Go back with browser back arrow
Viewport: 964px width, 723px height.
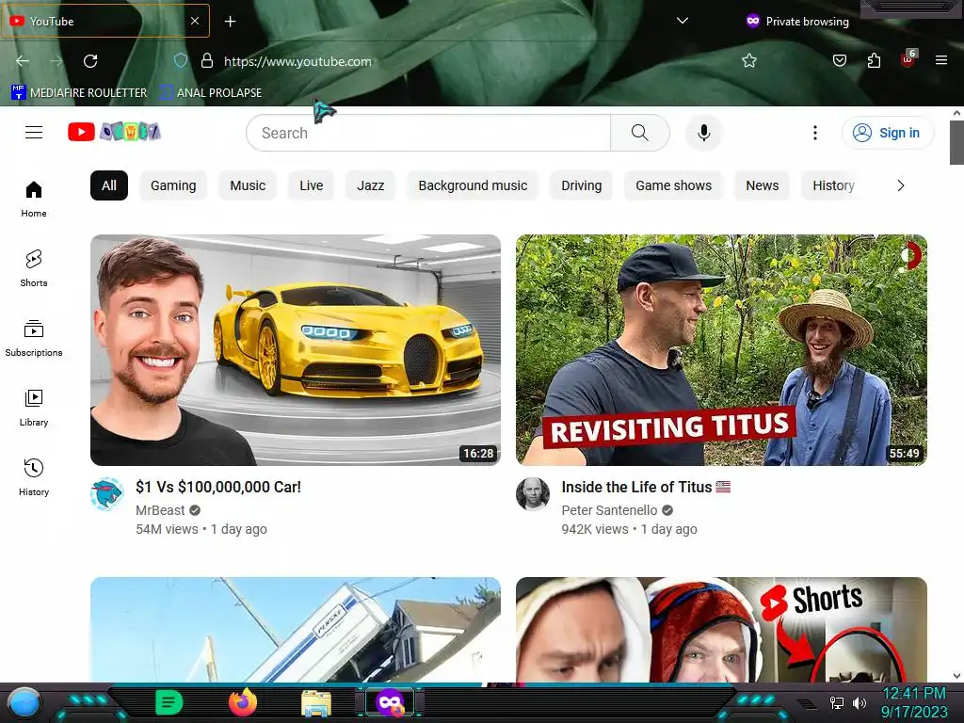23,61
